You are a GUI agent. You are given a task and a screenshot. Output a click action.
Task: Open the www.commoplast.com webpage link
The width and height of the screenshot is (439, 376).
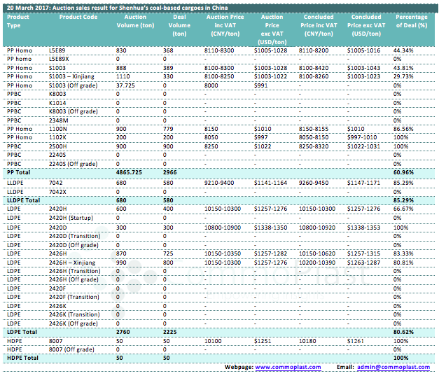coord(288,367)
